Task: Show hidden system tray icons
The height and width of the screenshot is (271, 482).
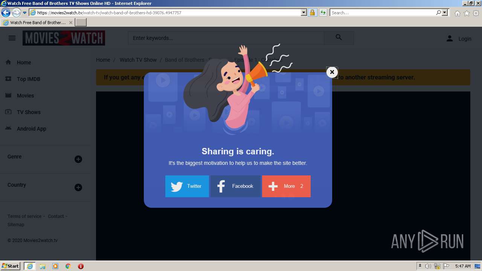Action: 420,266
